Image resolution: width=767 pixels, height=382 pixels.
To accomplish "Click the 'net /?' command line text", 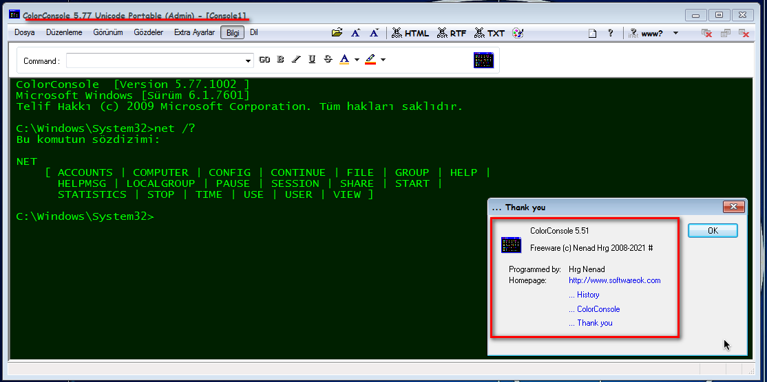I will (175, 128).
